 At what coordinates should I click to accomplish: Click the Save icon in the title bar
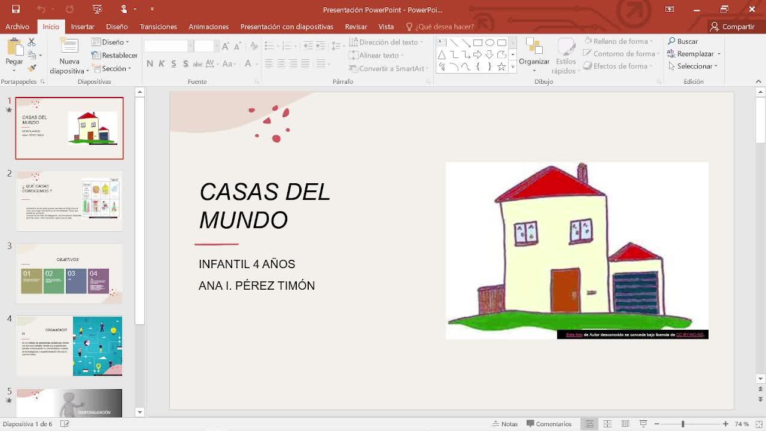(x=16, y=9)
